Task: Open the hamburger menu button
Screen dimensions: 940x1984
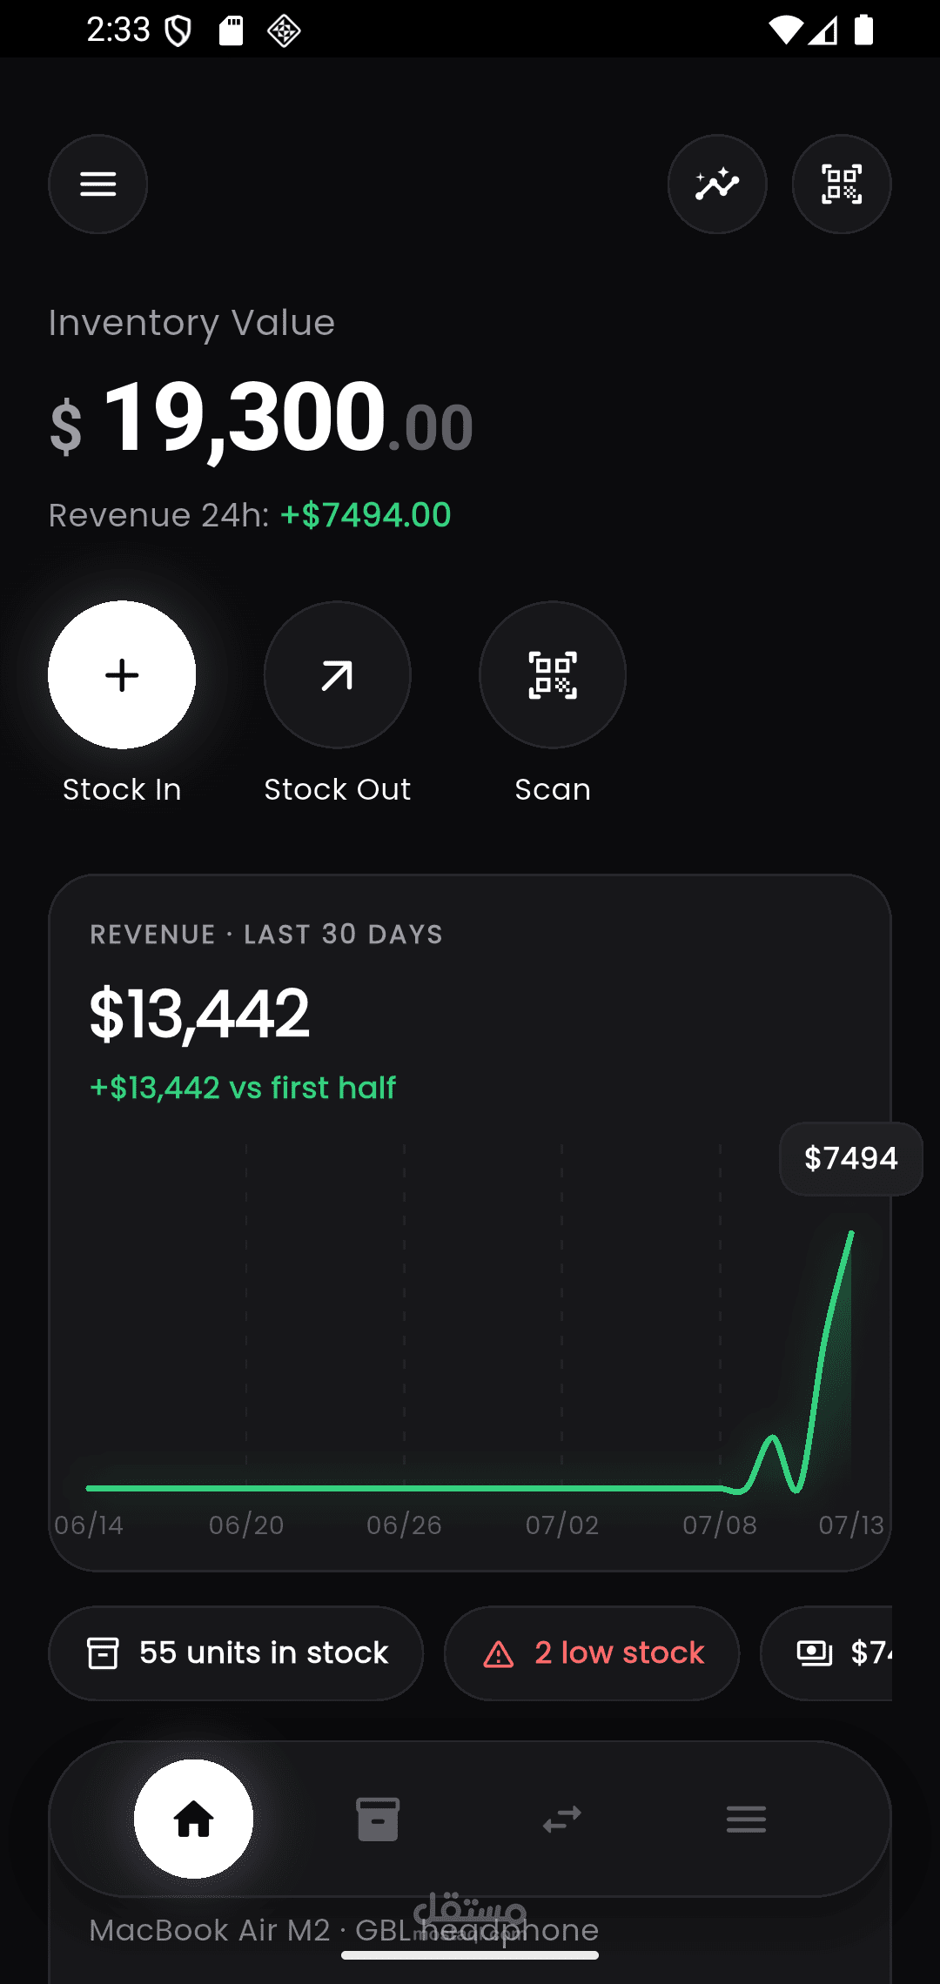Action: pyautogui.click(x=97, y=184)
